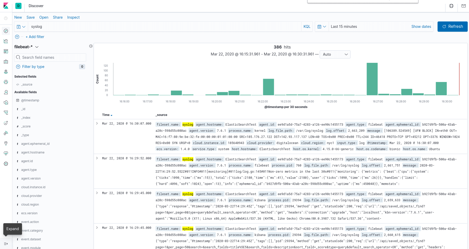Click the Refresh button
Screen dimensions: 469x249
(x=453, y=27)
